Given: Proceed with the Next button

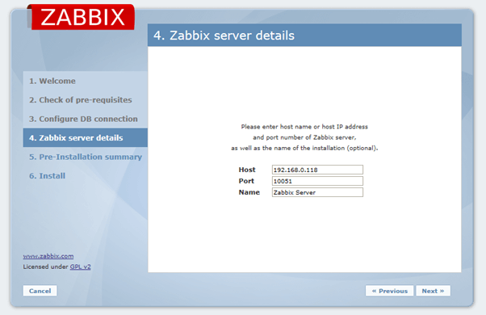Looking at the screenshot, I should (x=433, y=291).
